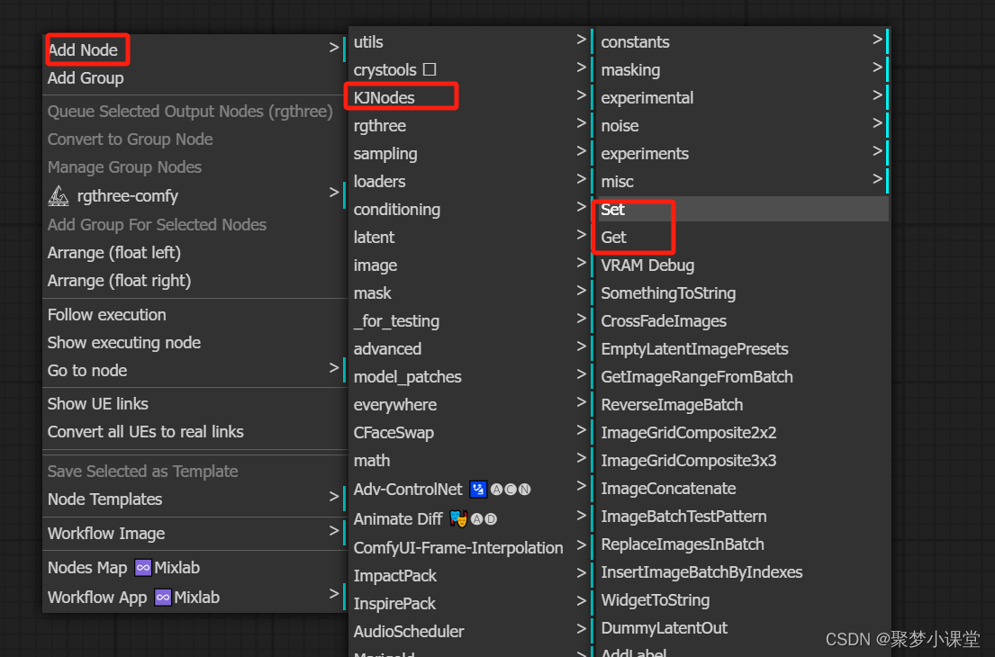Expand the KJNodes submenu arrow
The height and width of the screenshot is (657, 995).
tap(583, 96)
